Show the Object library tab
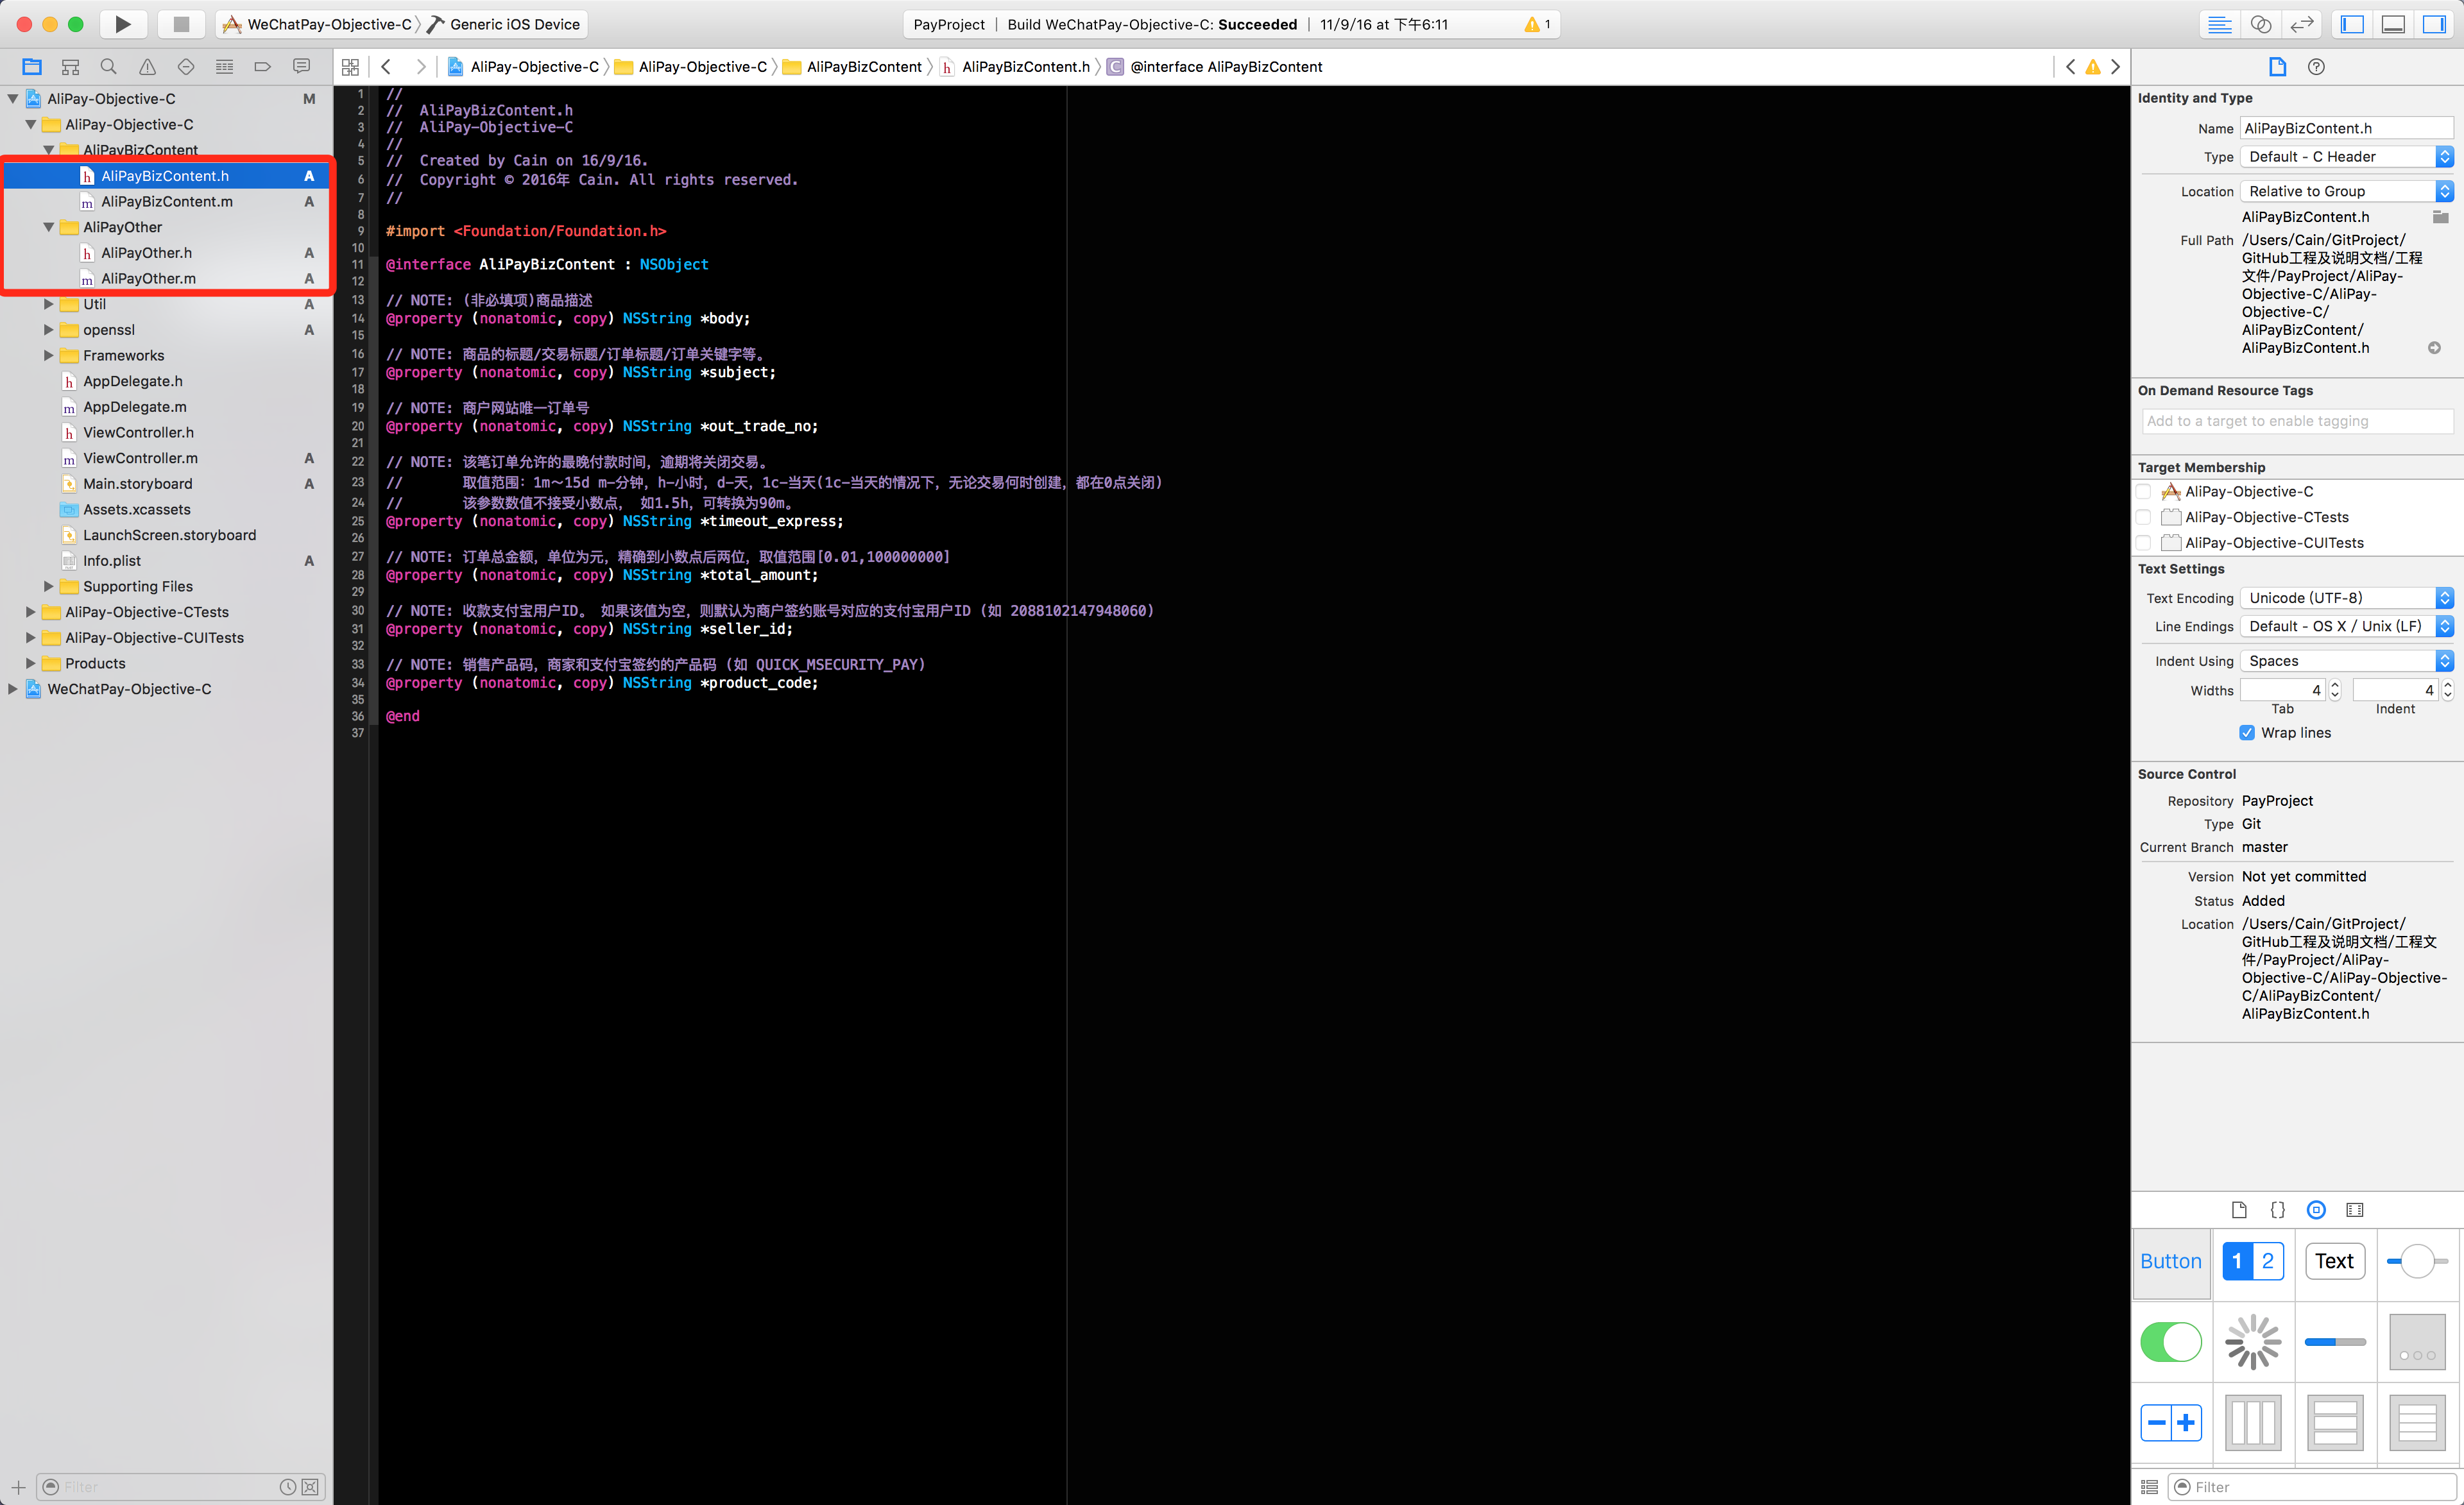The width and height of the screenshot is (2464, 1505). tap(2316, 1210)
